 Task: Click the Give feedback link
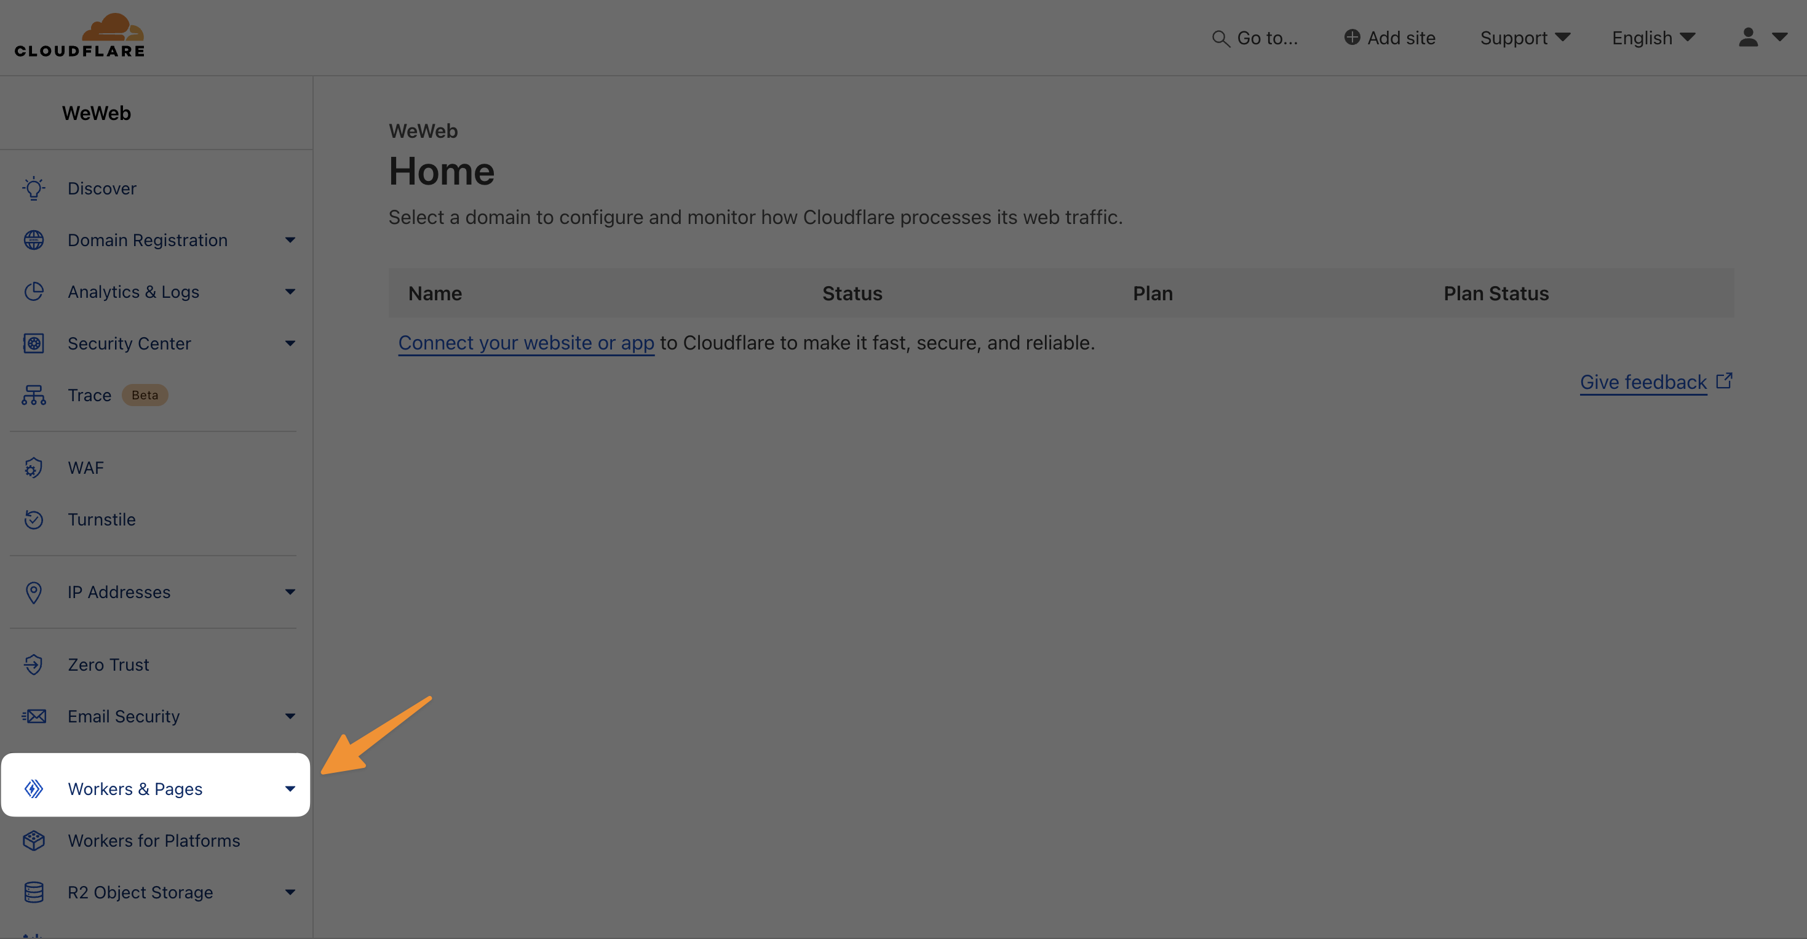pyautogui.click(x=1643, y=382)
